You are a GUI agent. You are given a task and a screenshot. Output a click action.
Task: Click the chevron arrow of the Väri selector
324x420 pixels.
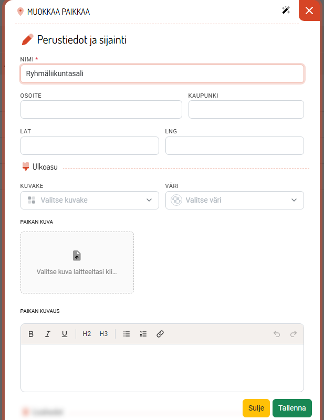tap(294, 200)
